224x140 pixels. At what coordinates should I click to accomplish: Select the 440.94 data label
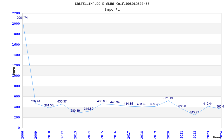coord(115,102)
